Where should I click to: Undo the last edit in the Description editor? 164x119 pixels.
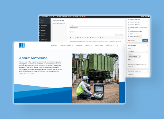point(95,38)
